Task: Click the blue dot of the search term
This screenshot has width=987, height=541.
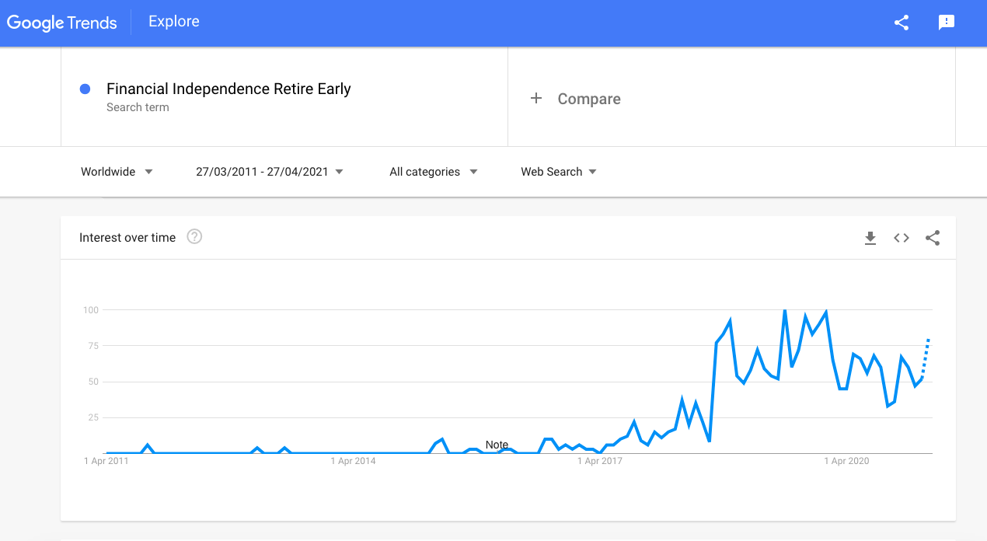Action: click(85, 89)
